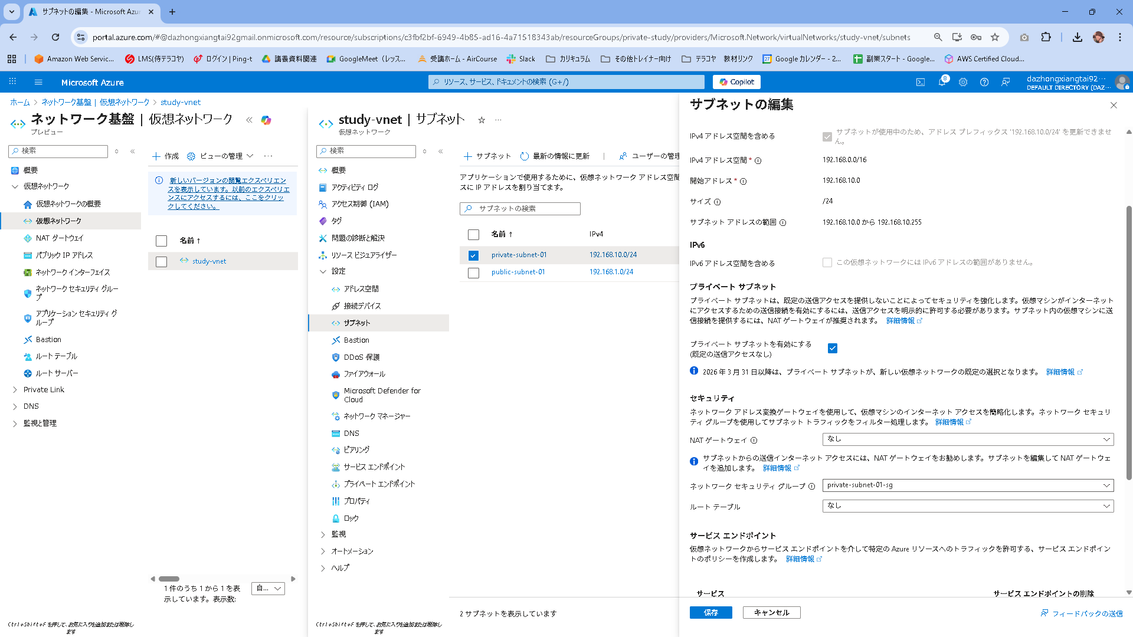
Task: Open the ネットワーク セキュリティ グループ dropdown
Action: pos(967,485)
